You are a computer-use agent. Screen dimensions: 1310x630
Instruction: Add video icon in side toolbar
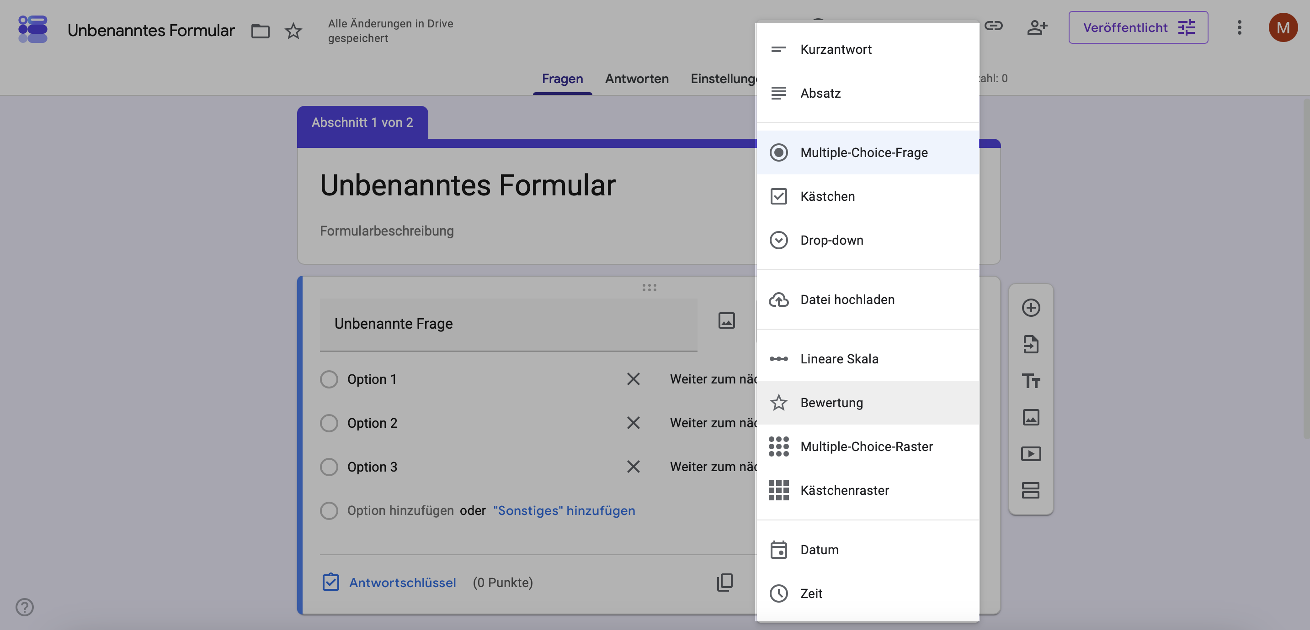1031,454
